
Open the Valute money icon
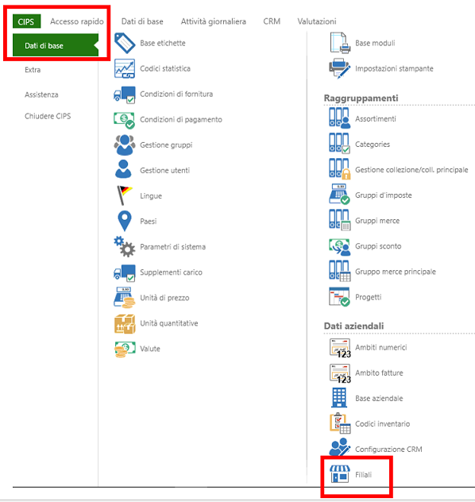[x=125, y=349]
